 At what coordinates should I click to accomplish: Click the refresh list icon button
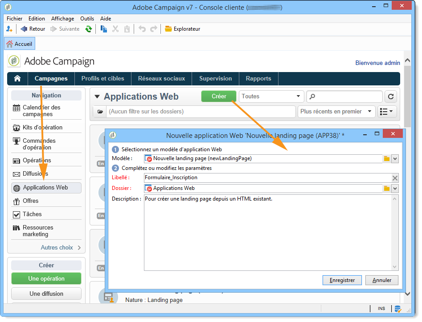(391, 97)
